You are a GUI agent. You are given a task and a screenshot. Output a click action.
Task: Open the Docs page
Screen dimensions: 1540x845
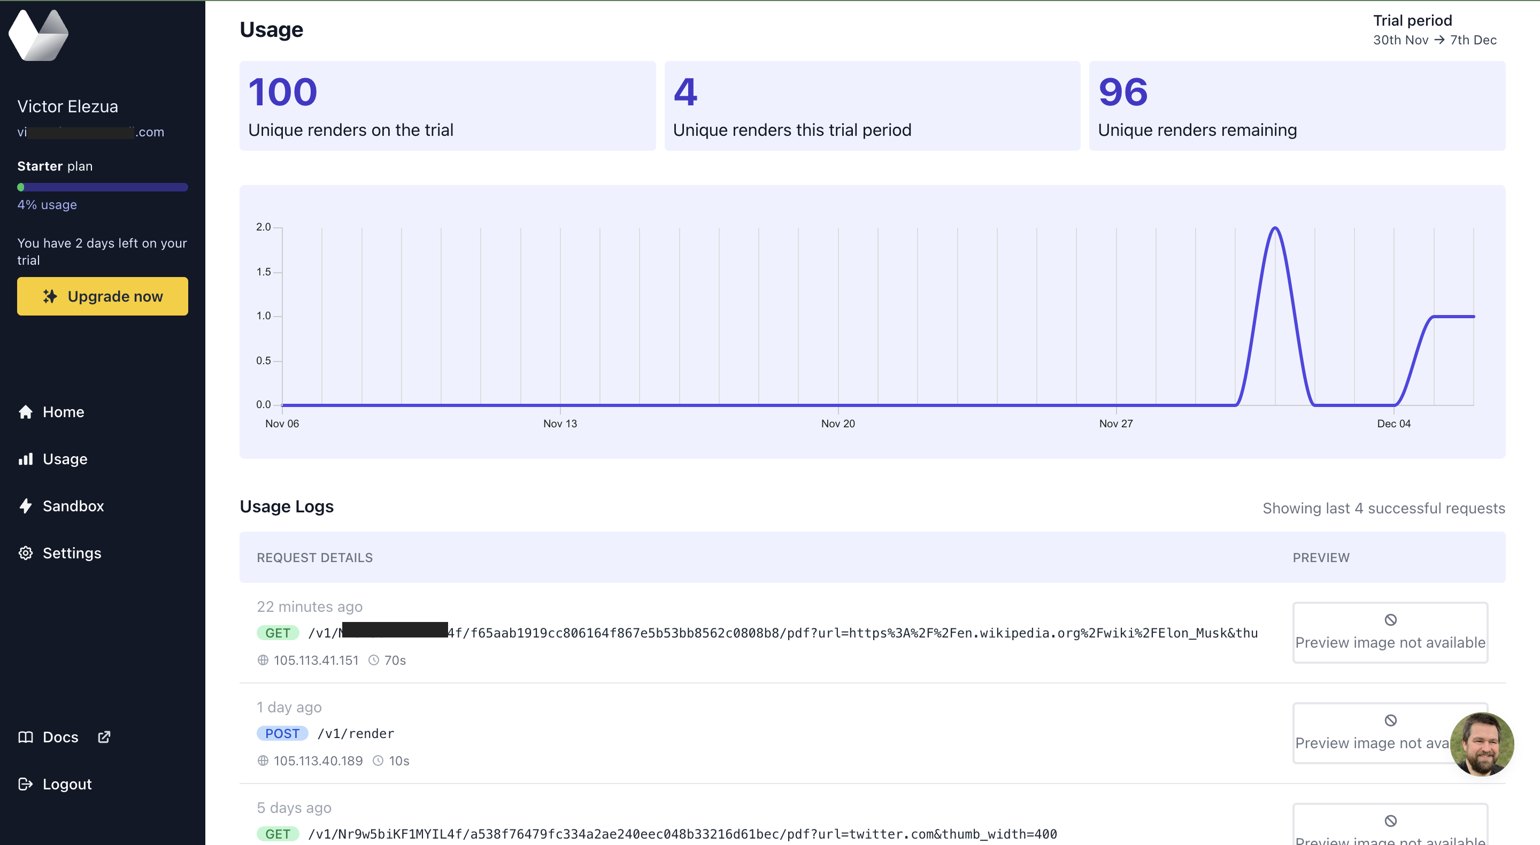60,738
